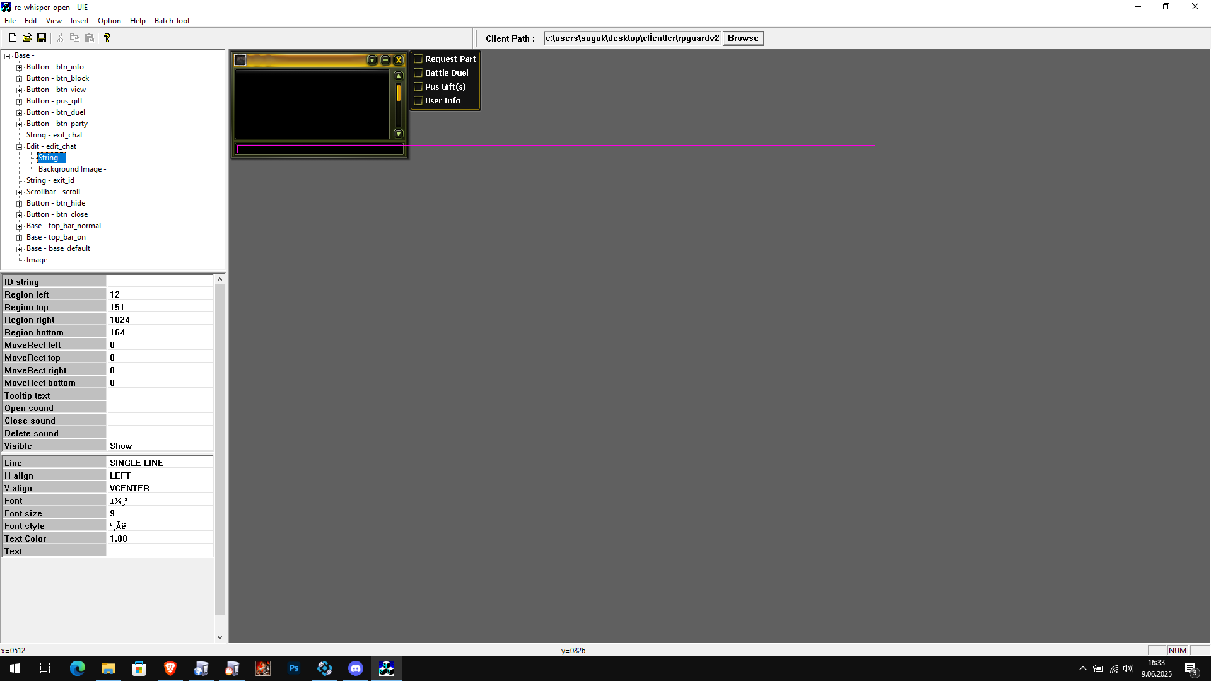Click the chat scroll down arrow icon
Image resolution: width=1211 pixels, height=681 pixels.
tap(399, 134)
